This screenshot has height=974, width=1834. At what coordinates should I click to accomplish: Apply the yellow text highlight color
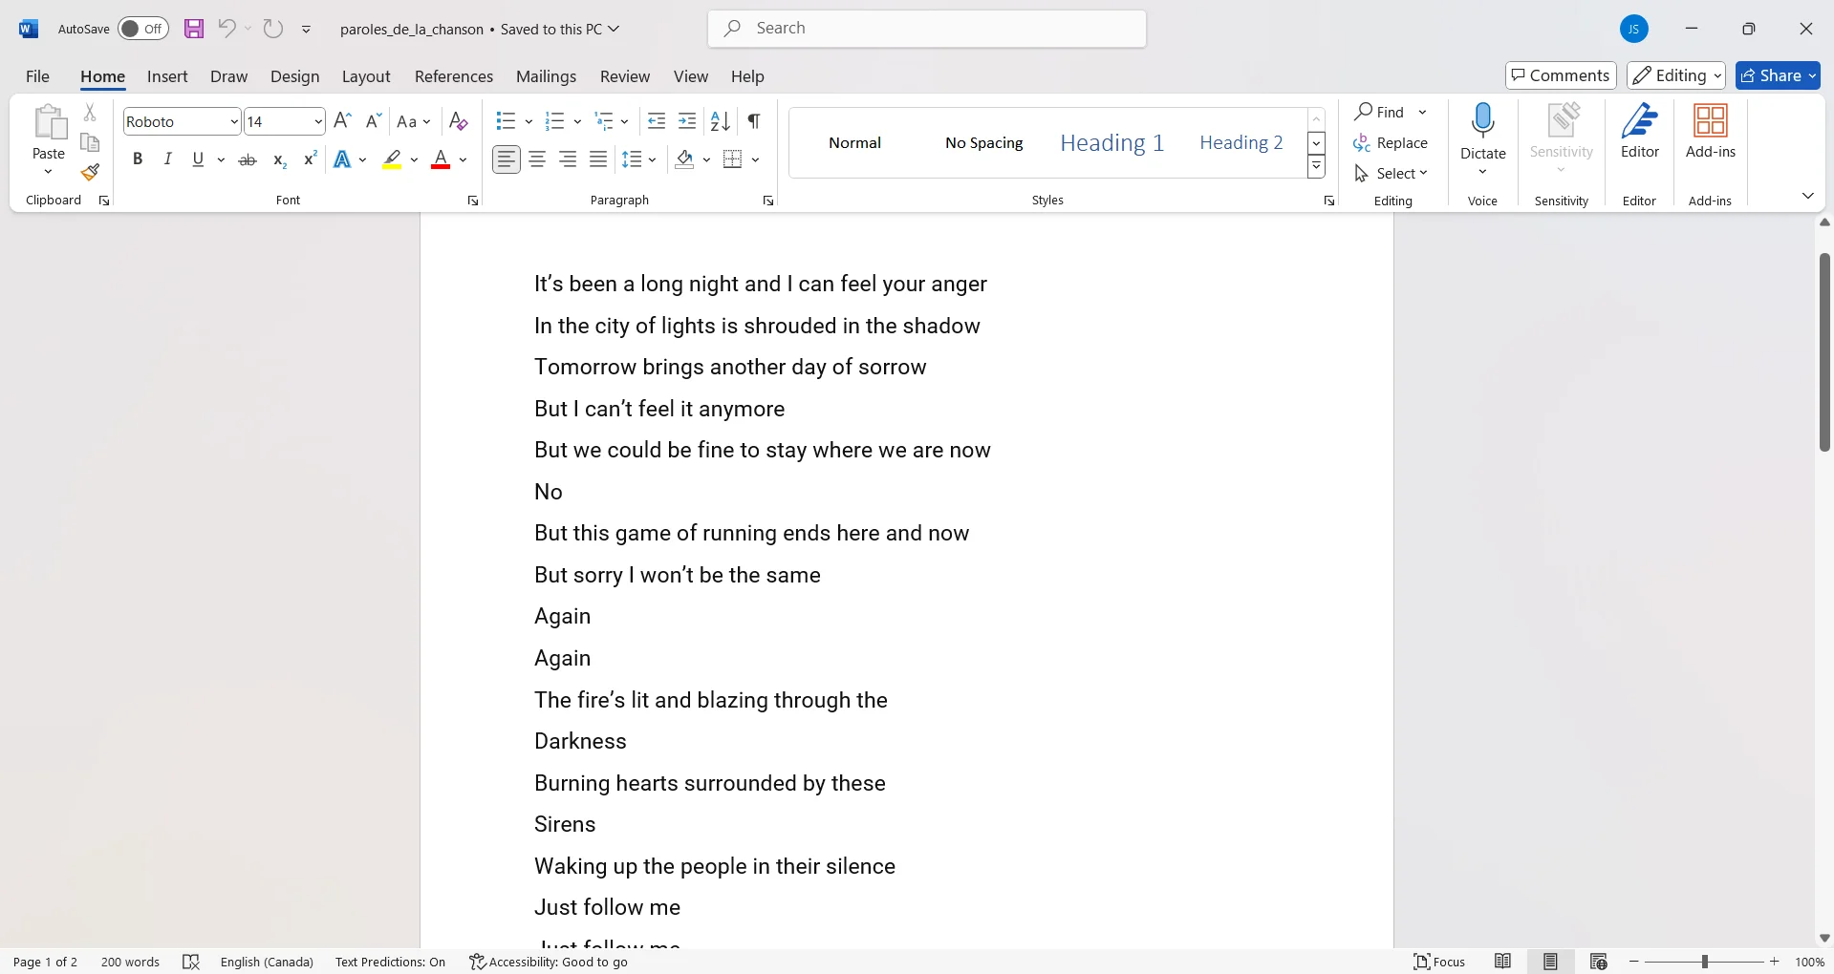(392, 159)
